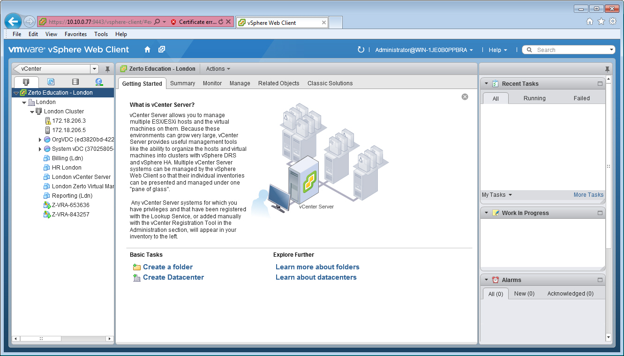The height and width of the screenshot is (356, 624).
Task: Open Internet Explorer Home page icon
Action: (x=590, y=22)
